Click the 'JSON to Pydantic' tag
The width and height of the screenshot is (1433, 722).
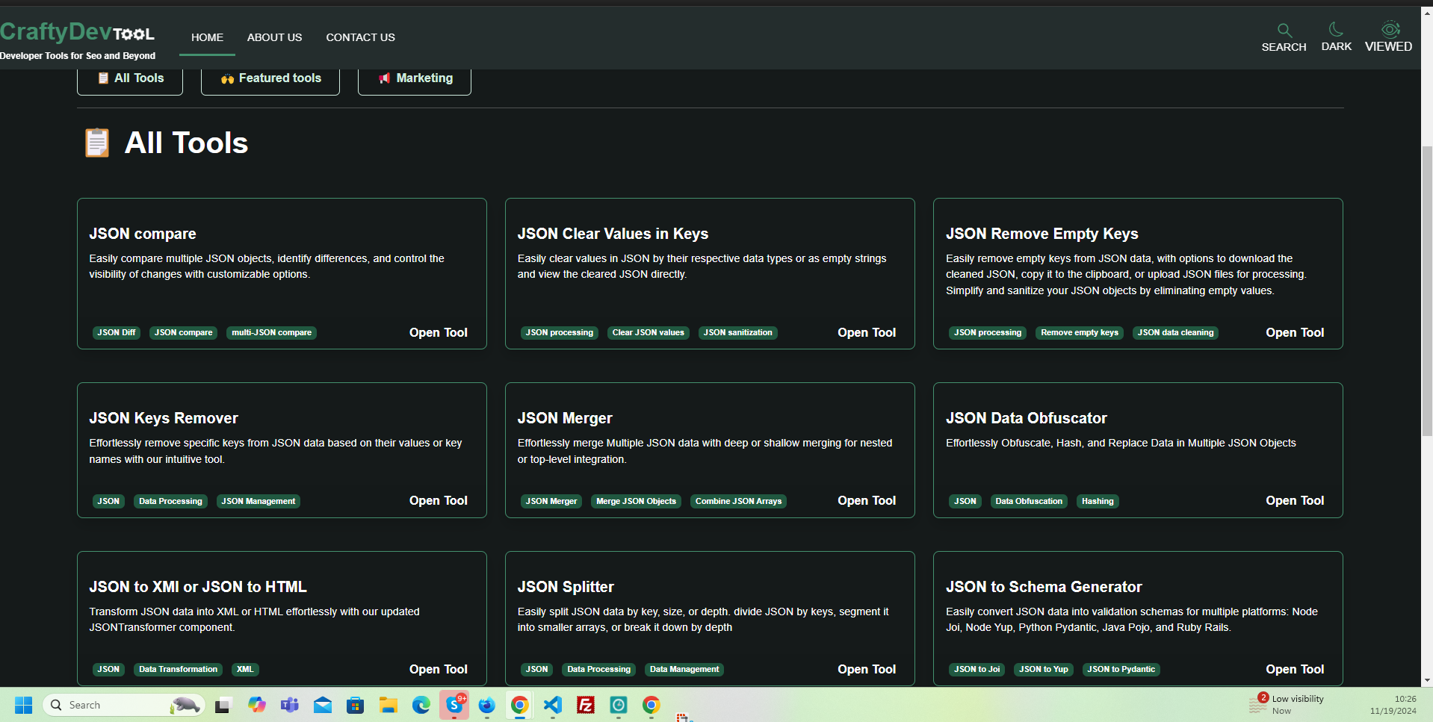[x=1121, y=670]
